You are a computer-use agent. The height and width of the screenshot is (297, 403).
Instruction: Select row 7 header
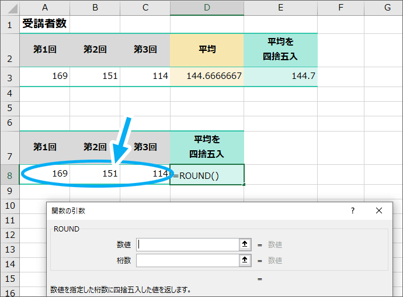[x=10, y=148]
